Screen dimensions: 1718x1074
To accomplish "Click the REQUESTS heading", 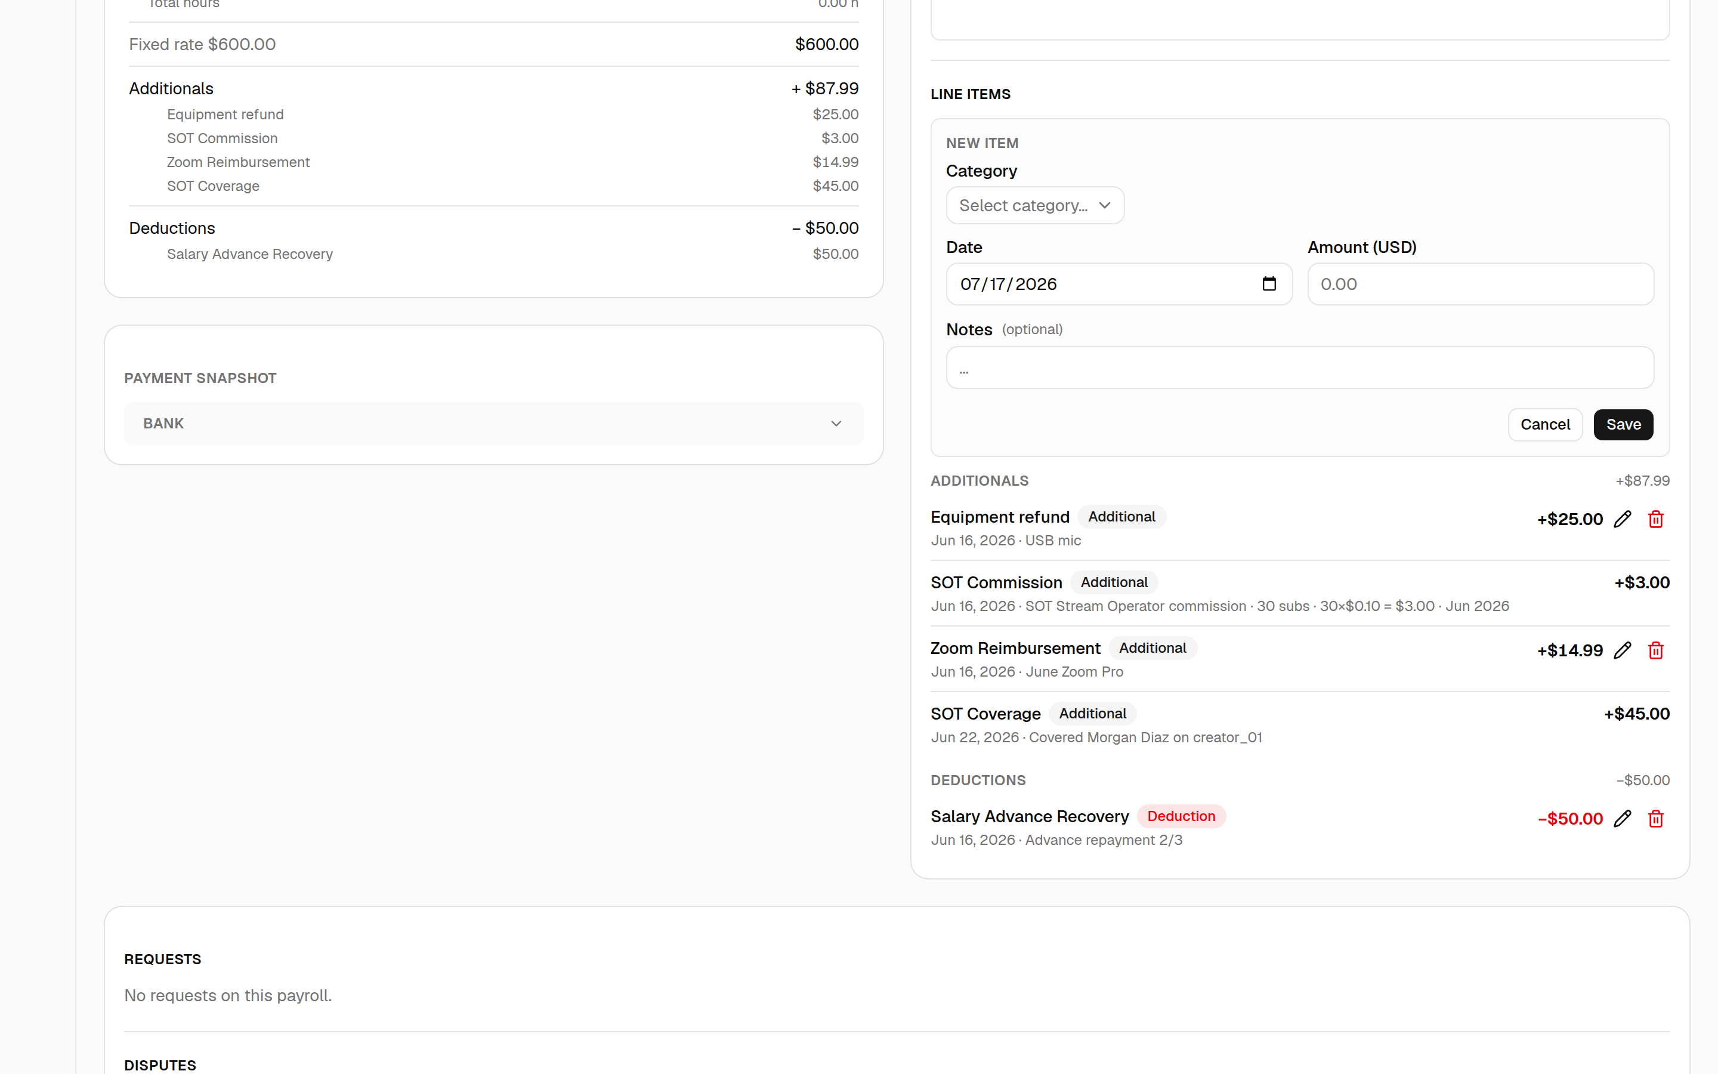I will click(163, 959).
